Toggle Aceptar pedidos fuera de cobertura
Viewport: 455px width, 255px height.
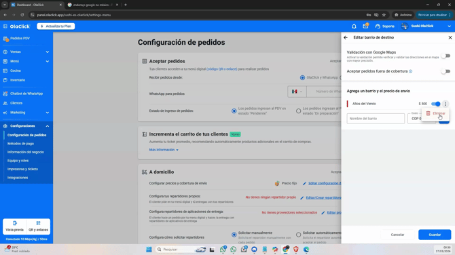point(446,71)
